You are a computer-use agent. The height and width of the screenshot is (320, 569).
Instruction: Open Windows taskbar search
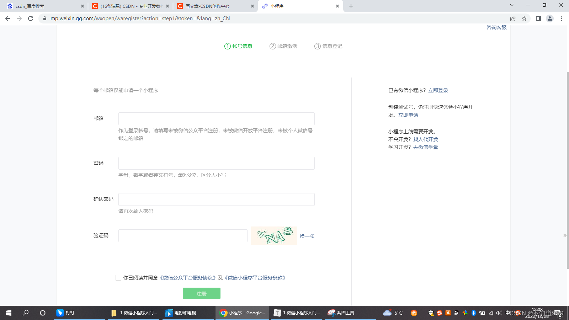pos(26,313)
